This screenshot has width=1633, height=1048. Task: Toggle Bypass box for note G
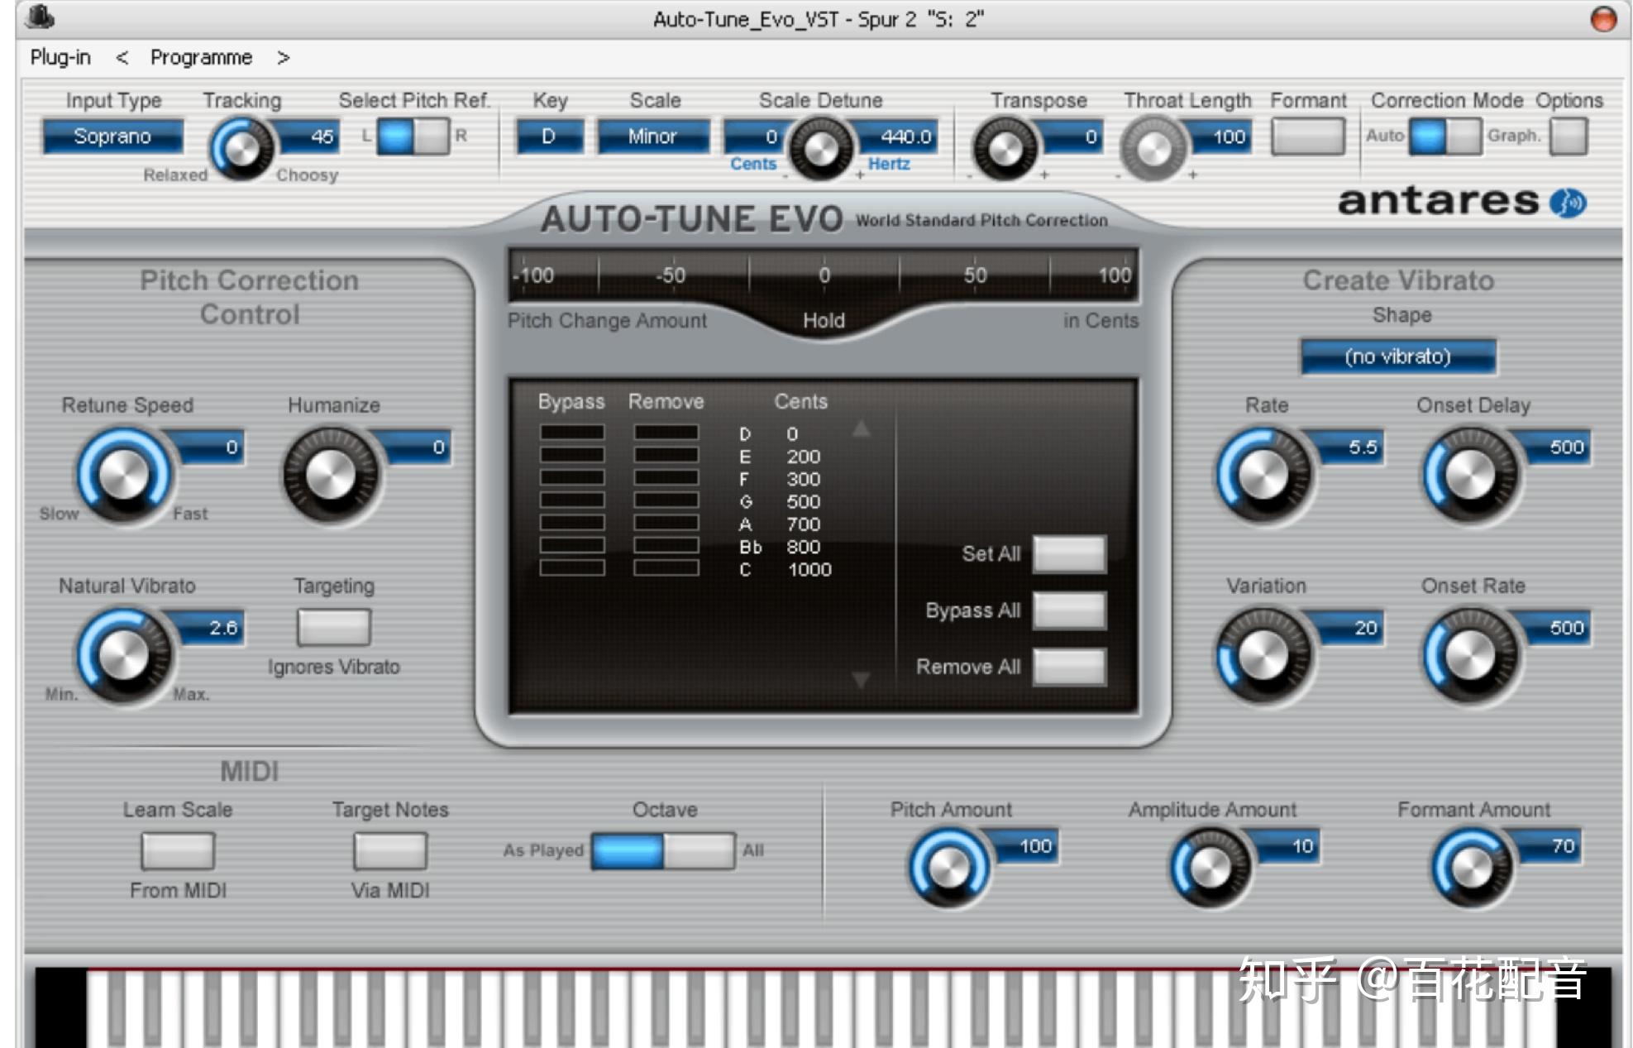tap(572, 500)
